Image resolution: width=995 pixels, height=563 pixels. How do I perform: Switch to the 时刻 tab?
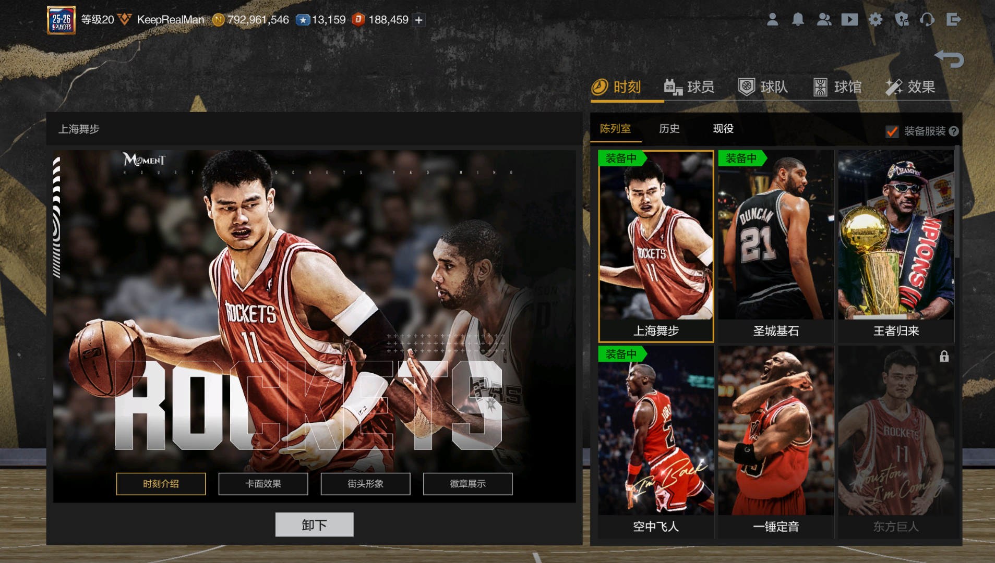point(617,87)
